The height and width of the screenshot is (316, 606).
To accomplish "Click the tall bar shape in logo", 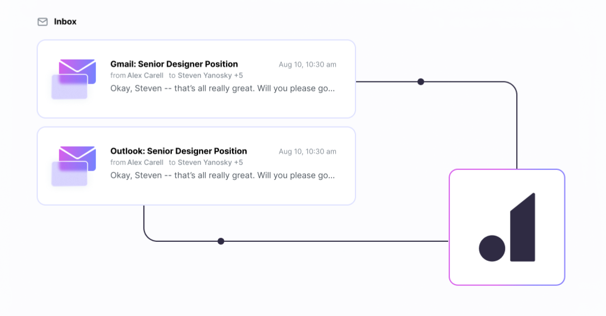I will point(522,227).
